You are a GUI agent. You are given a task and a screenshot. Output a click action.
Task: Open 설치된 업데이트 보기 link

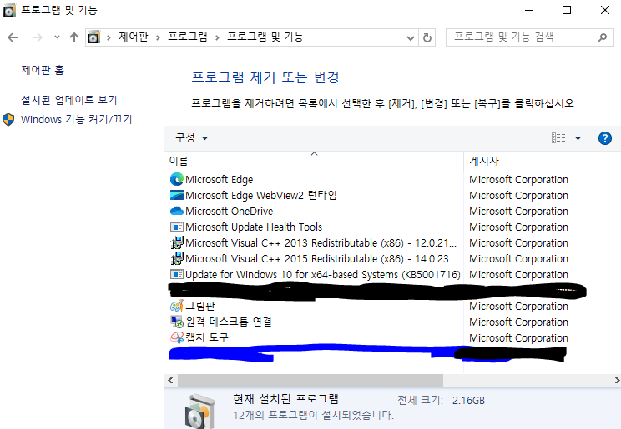click(69, 100)
